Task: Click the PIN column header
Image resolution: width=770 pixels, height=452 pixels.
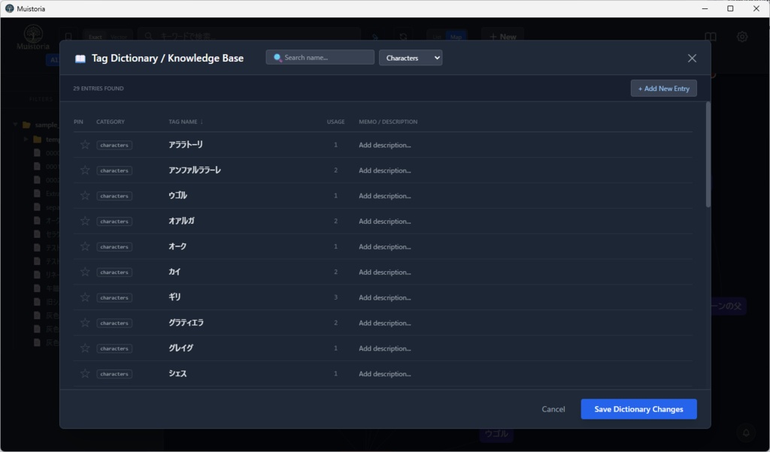Action: (78, 122)
